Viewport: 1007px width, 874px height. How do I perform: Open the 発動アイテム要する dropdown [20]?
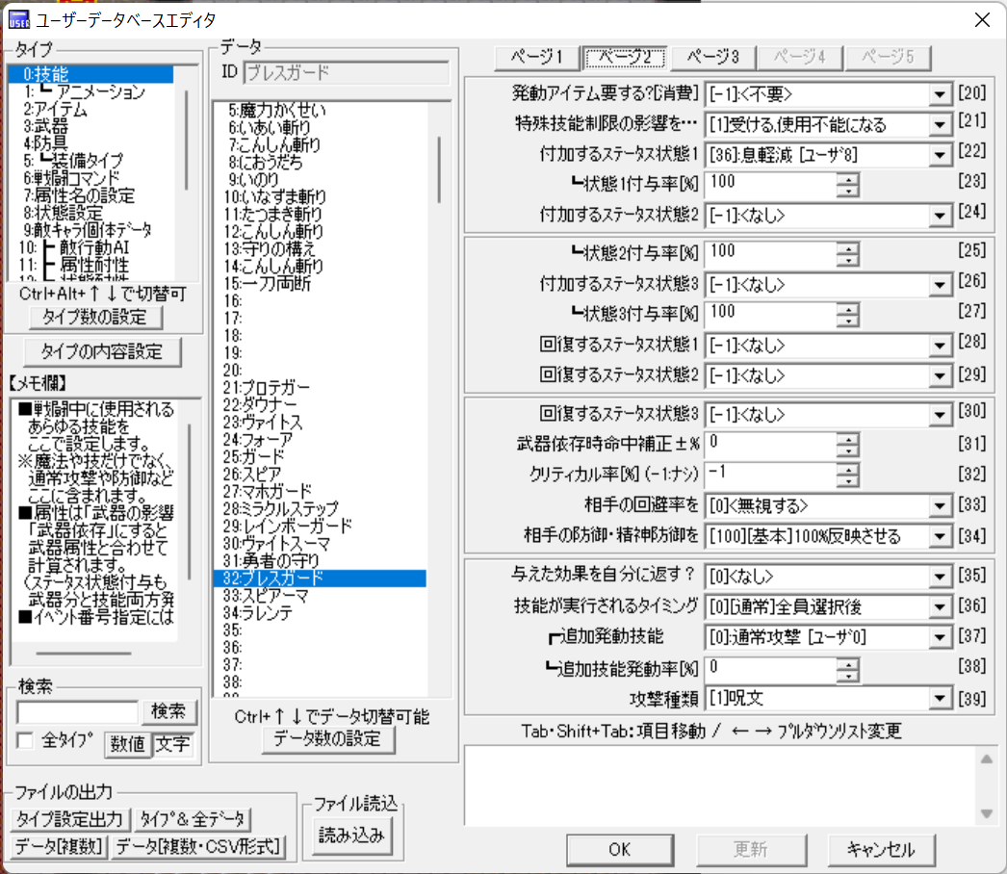coord(940,94)
